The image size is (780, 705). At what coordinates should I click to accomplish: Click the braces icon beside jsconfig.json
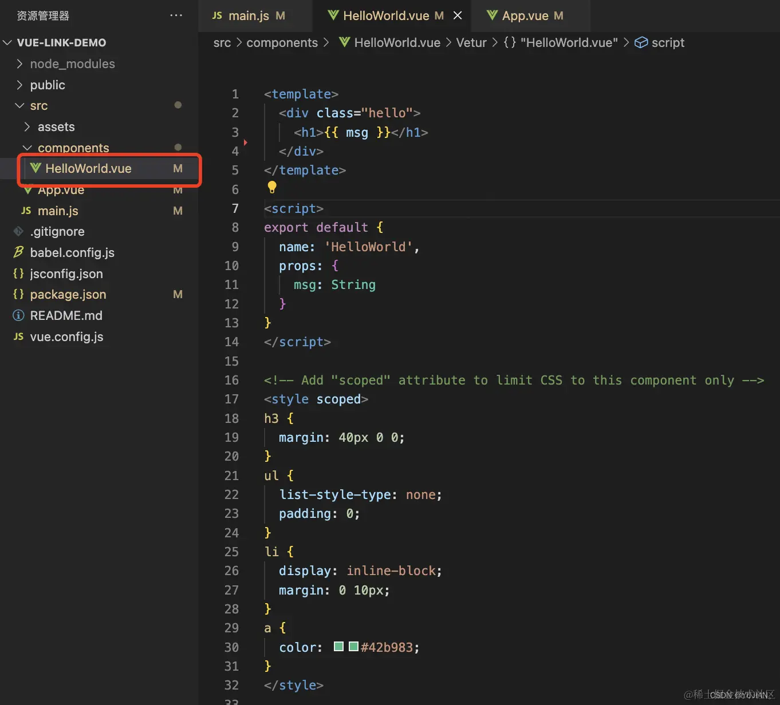(x=18, y=274)
